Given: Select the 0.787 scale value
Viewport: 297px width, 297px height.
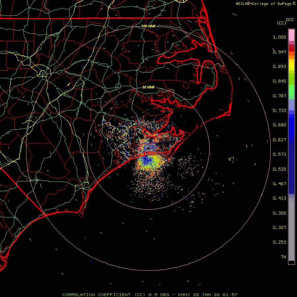Looking at the screenshot, I should (x=280, y=96).
